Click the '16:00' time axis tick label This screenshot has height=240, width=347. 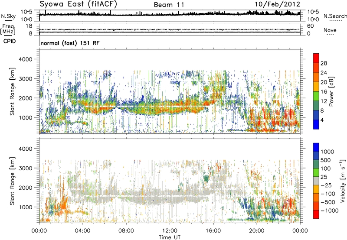click(213, 231)
